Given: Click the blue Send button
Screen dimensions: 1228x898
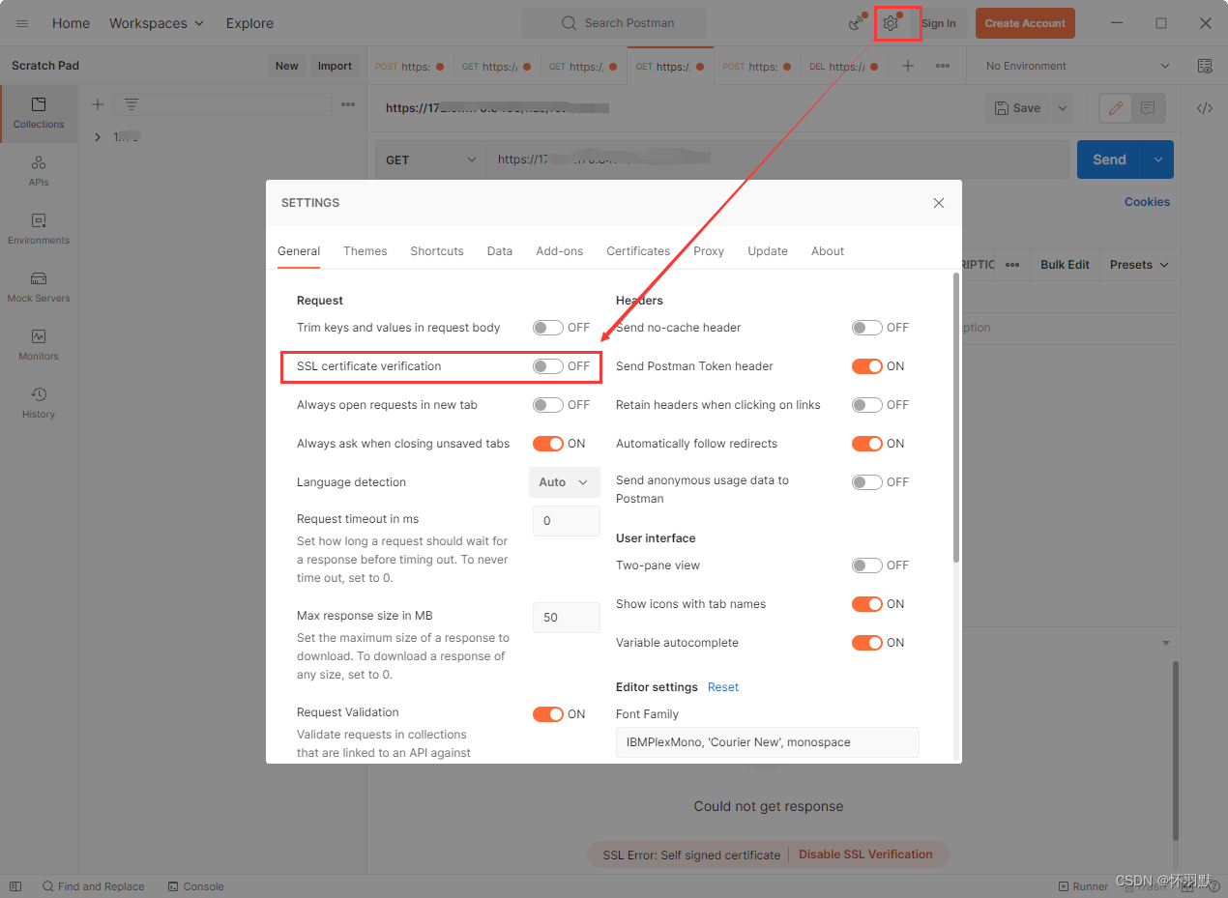Looking at the screenshot, I should click(1109, 159).
